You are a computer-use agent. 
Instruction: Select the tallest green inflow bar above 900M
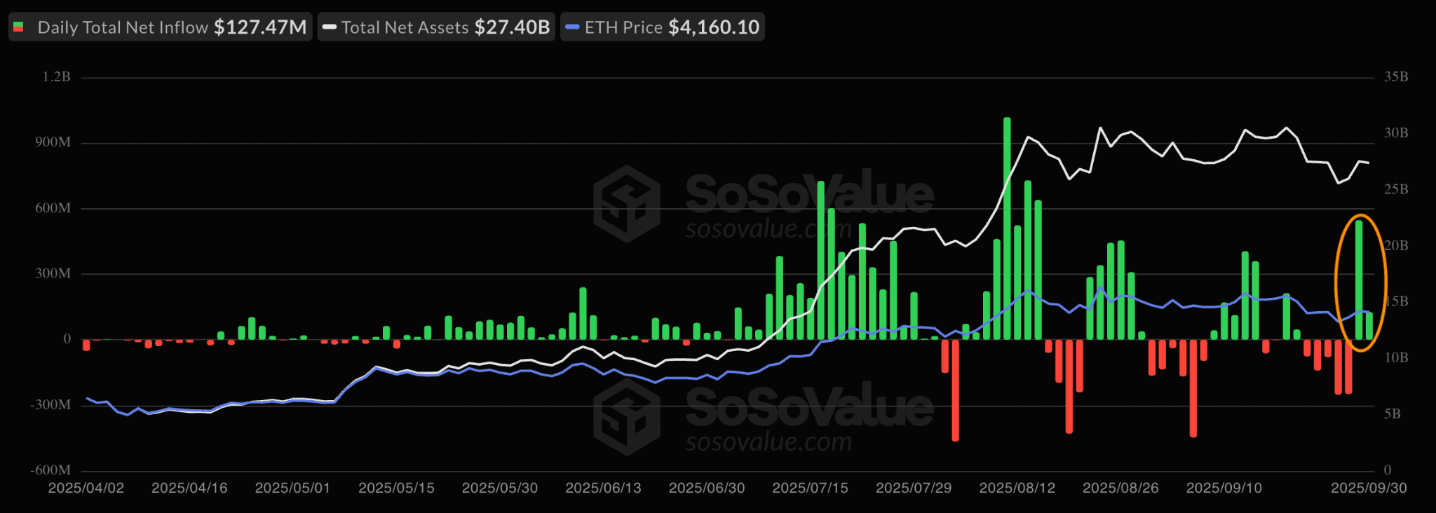click(x=1007, y=228)
